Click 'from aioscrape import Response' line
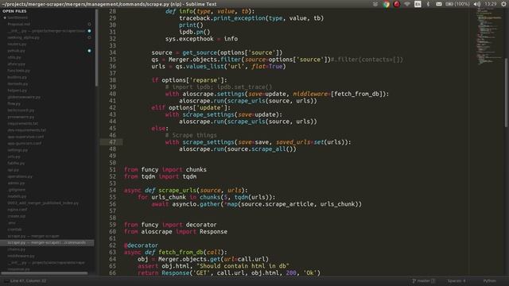The image size is (509, 286). 176,232
